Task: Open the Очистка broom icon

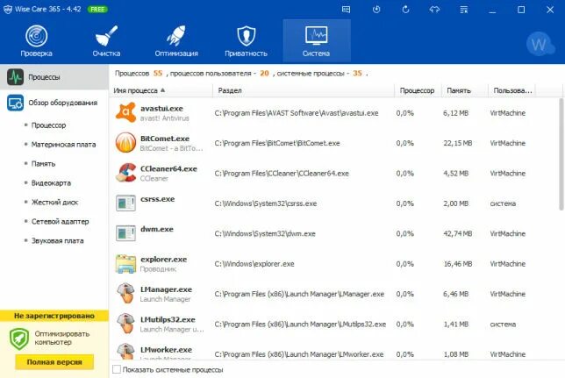Action: point(106,36)
